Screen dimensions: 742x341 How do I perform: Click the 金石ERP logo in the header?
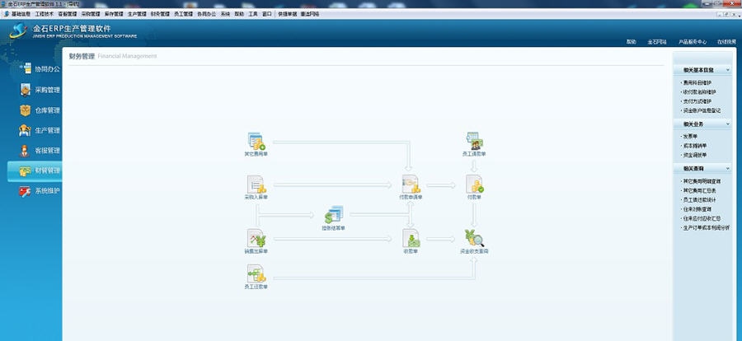[x=18, y=31]
